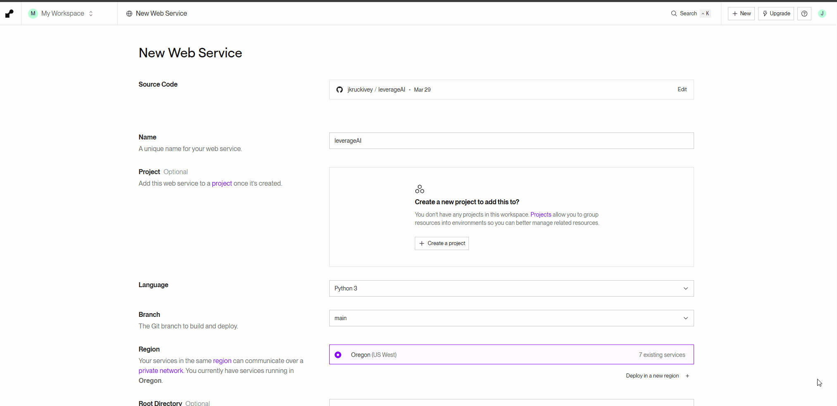Select the Oregon (US West) radio button
Image resolution: width=837 pixels, height=406 pixels.
click(x=338, y=355)
